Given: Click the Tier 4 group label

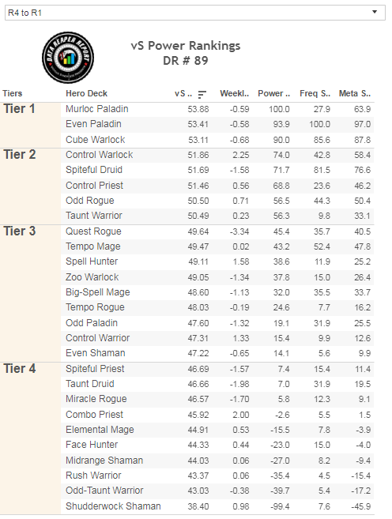Looking at the screenshot, I should tap(20, 368).
